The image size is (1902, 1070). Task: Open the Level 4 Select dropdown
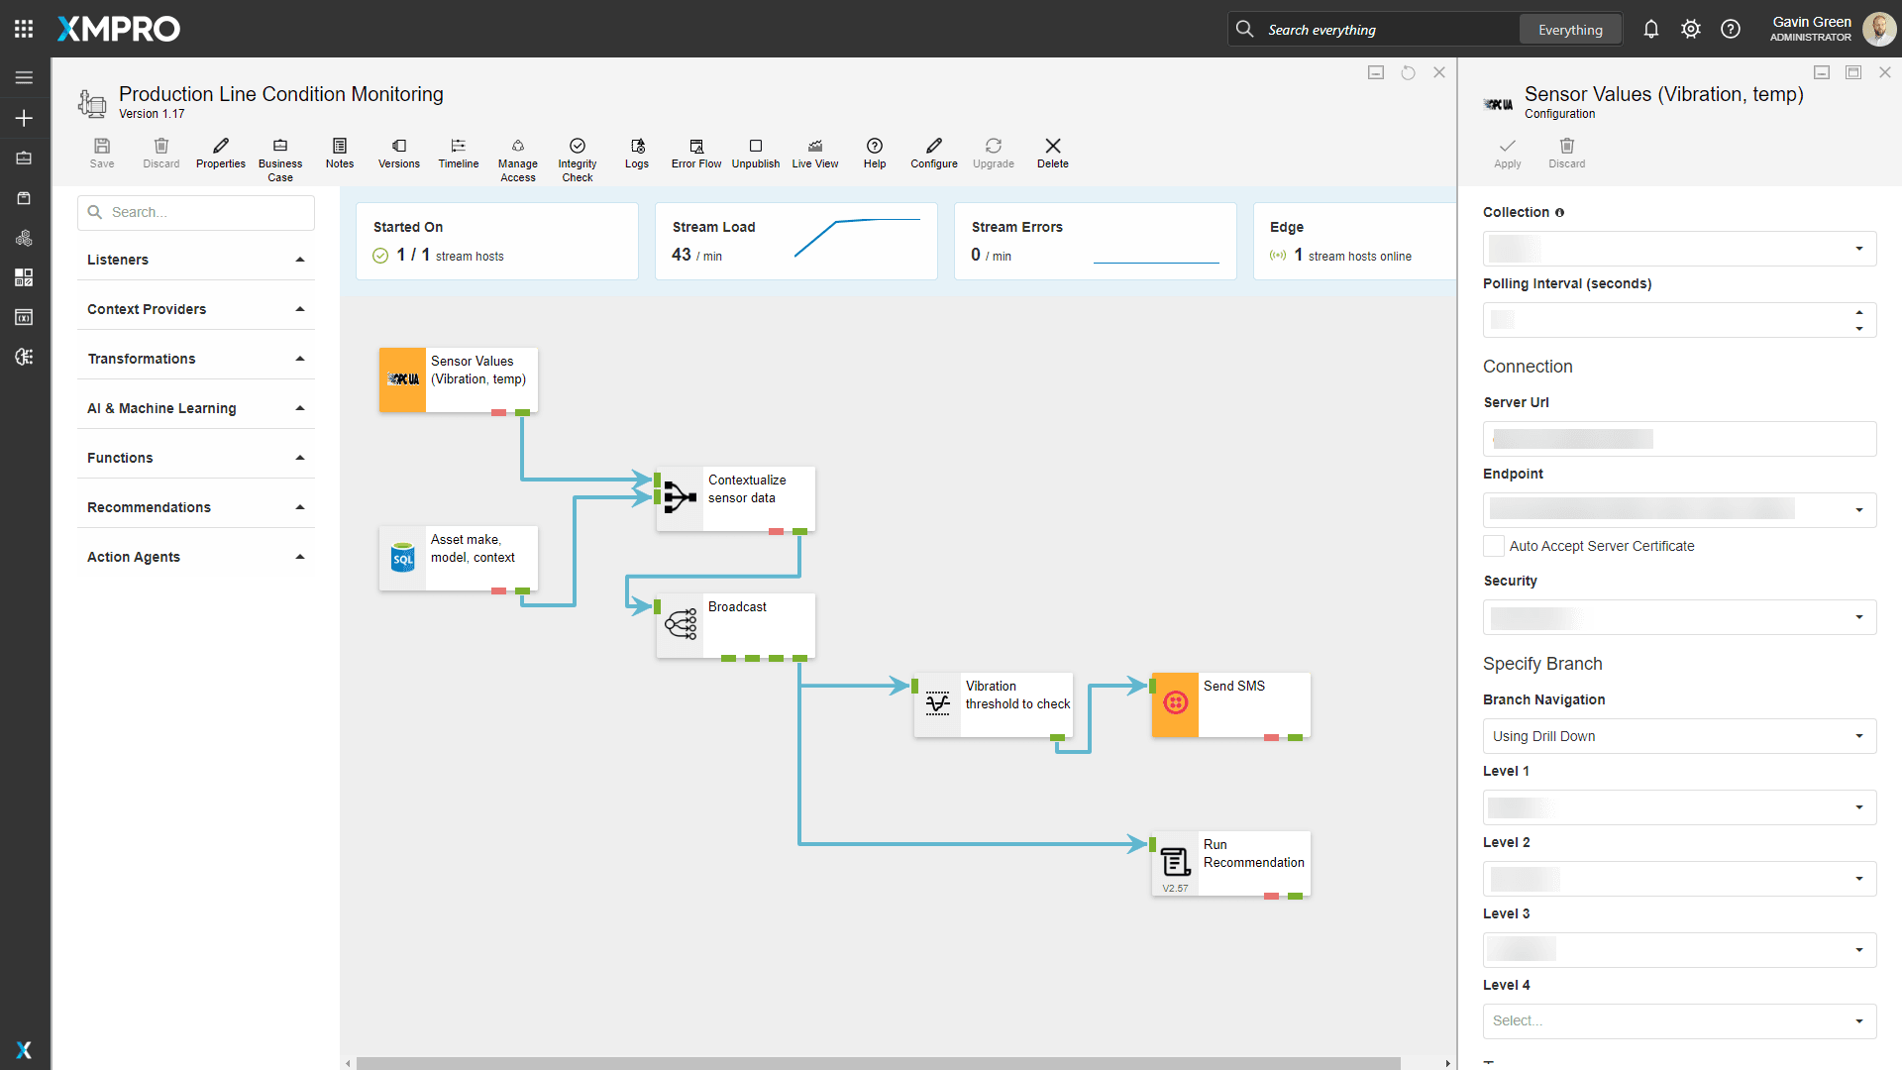(1678, 1020)
